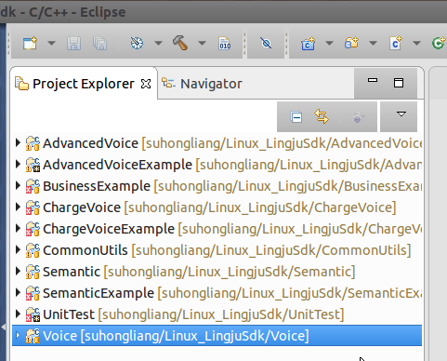Screen dimensions: 447x361
Task: Click the New C Source File icon
Action: click(396, 43)
